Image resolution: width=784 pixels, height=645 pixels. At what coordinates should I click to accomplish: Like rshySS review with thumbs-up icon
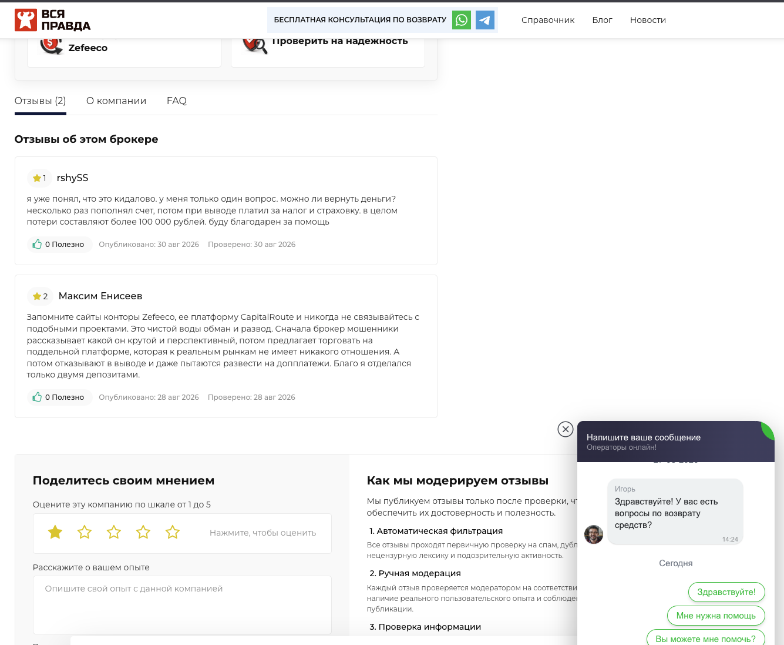[37, 244]
